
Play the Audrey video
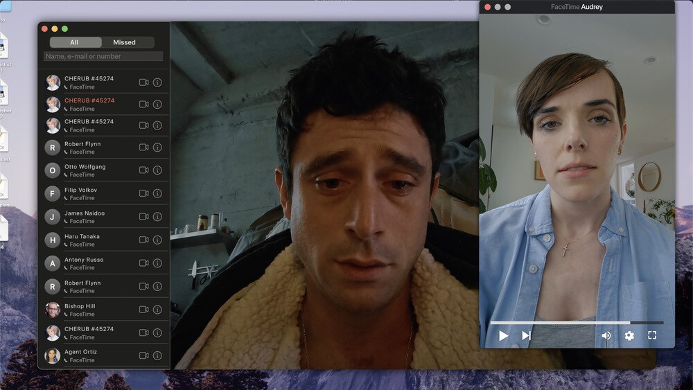tap(503, 336)
